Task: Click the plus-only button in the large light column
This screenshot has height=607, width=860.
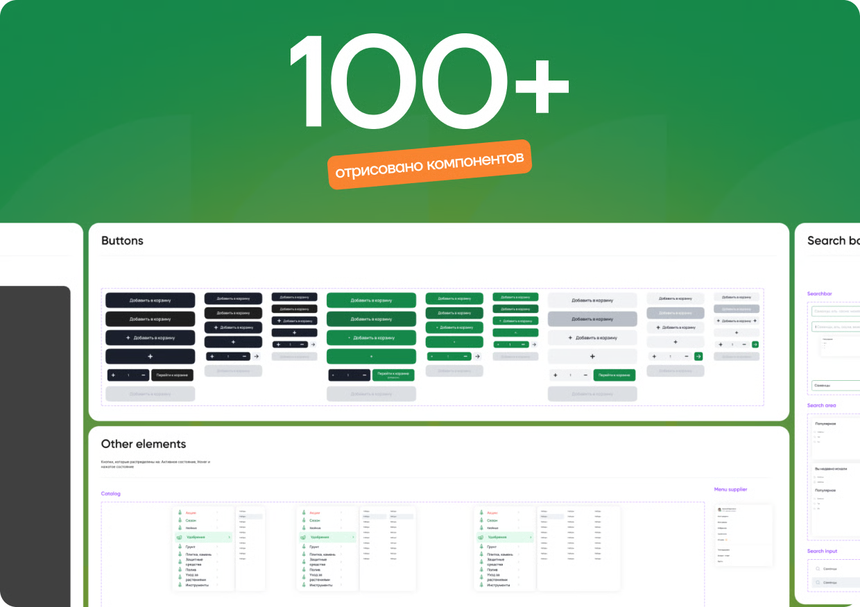Action: point(592,357)
